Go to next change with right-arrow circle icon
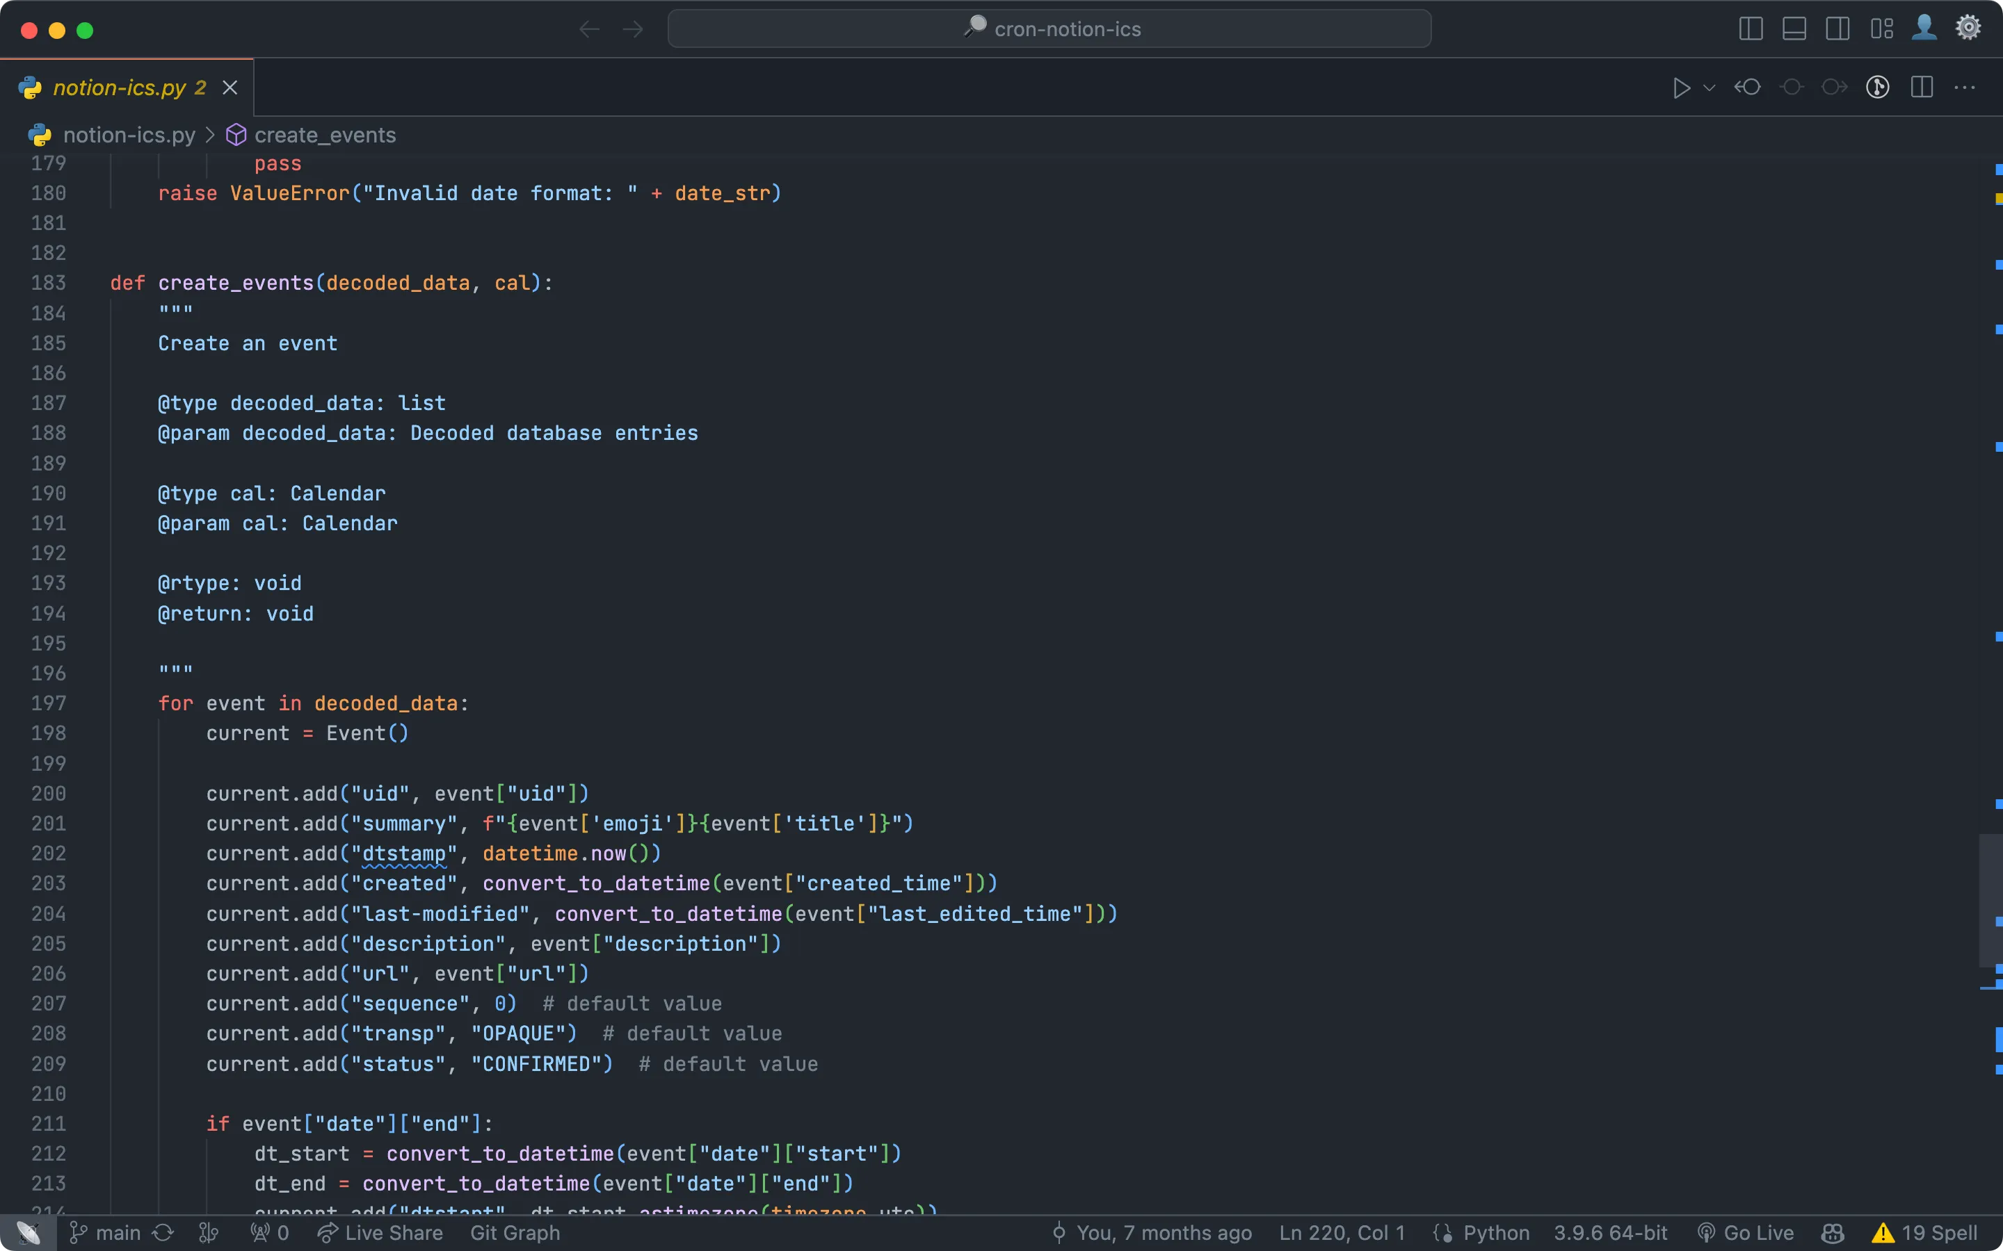The height and width of the screenshot is (1251, 2003). pos(1835,87)
